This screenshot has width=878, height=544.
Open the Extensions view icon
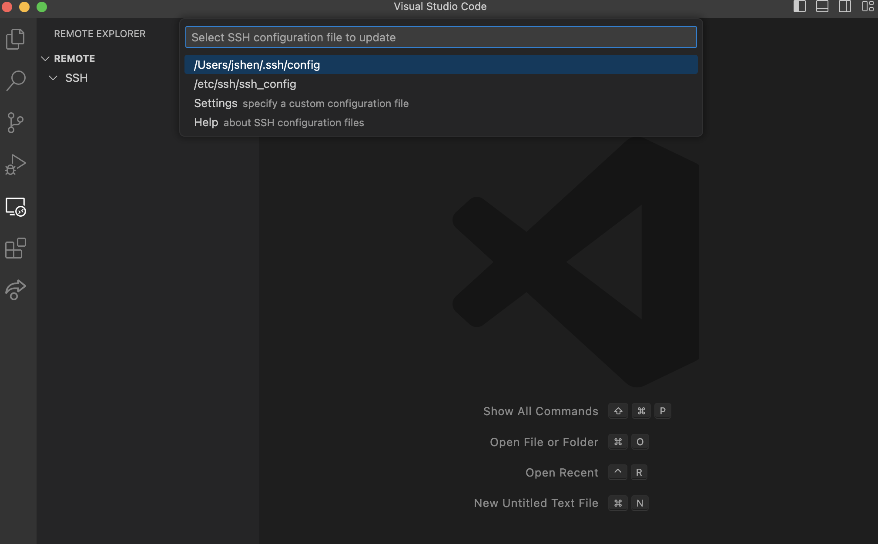(16, 248)
